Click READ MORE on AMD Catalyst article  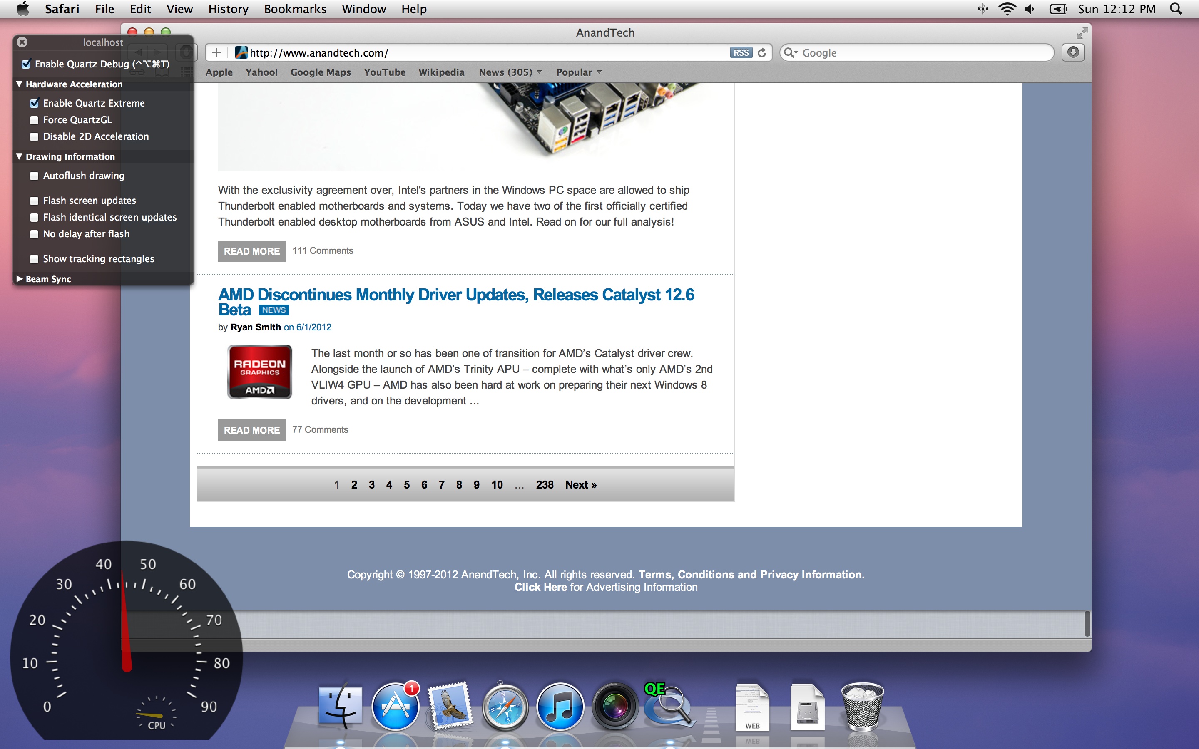click(x=252, y=430)
